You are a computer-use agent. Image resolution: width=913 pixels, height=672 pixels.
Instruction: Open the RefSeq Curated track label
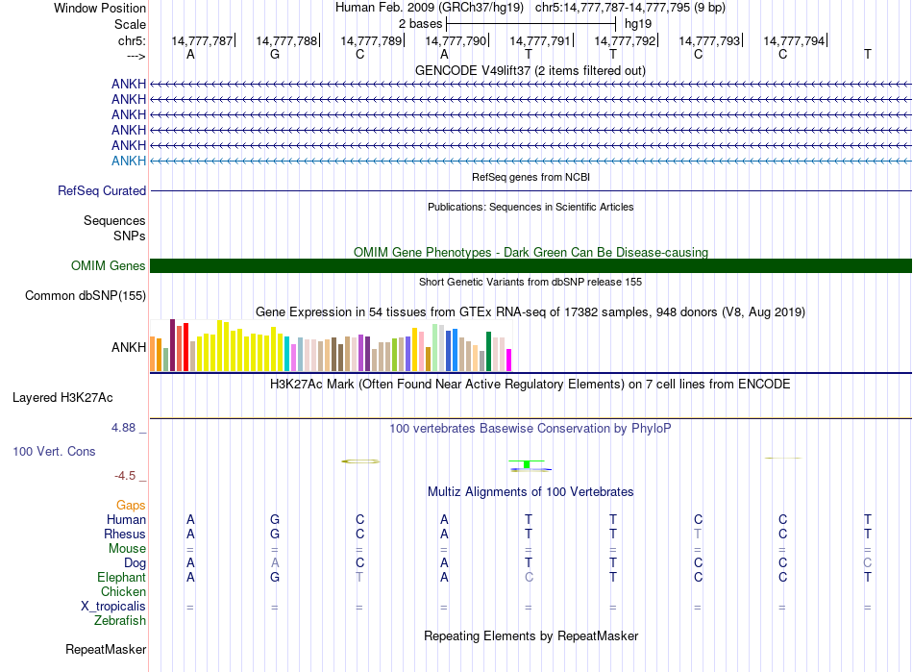[102, 191]
